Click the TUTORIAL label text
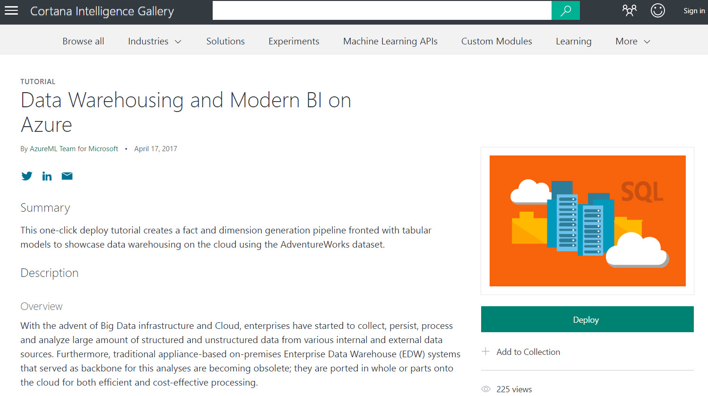This screenshot has width=708, height=396. point(38,81)
